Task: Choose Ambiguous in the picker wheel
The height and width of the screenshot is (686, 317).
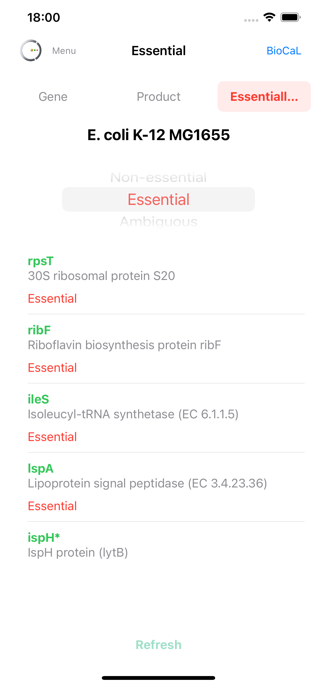Action: pos(159,222)
